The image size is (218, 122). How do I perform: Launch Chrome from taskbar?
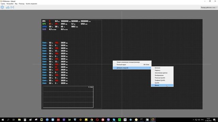[92, 120]
